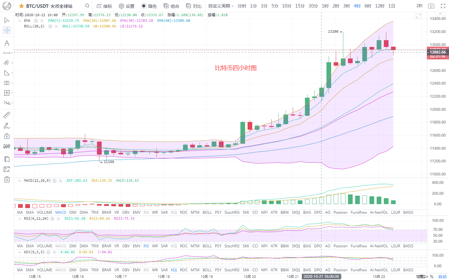Collapse the RSI panel chevron
449x280 pixels.
pyautogui.click(x=20, y=219)
